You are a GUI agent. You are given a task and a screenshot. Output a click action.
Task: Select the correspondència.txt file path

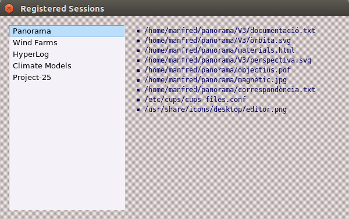(x=230, y=90)
